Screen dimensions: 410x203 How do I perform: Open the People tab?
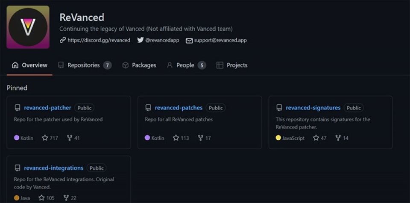coord(185,65)
